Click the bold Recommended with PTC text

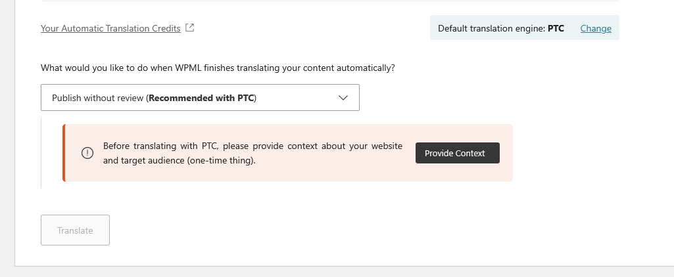[x=201, y=98]
